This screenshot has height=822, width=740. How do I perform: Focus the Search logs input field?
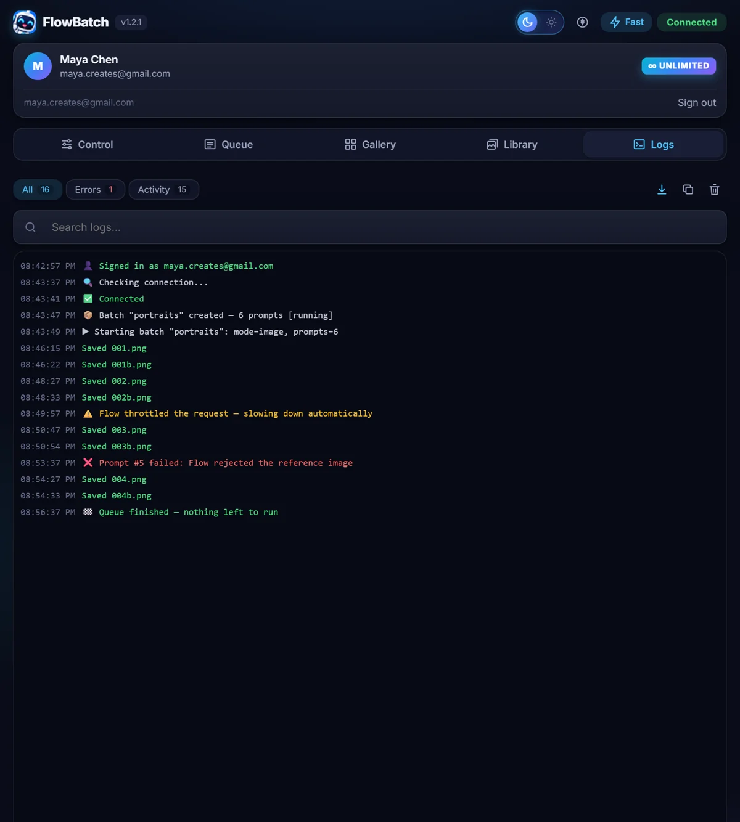click(370, 227)
